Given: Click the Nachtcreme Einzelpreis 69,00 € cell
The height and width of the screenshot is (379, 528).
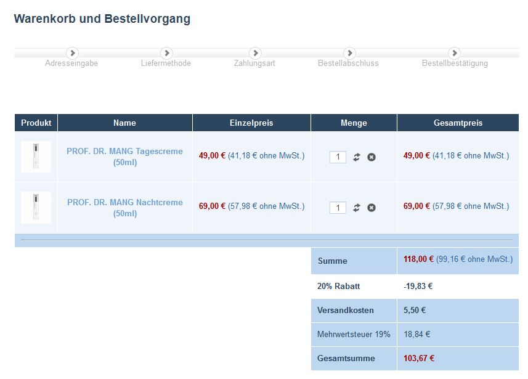Looking at the screenshot, I should click(251, 206).
